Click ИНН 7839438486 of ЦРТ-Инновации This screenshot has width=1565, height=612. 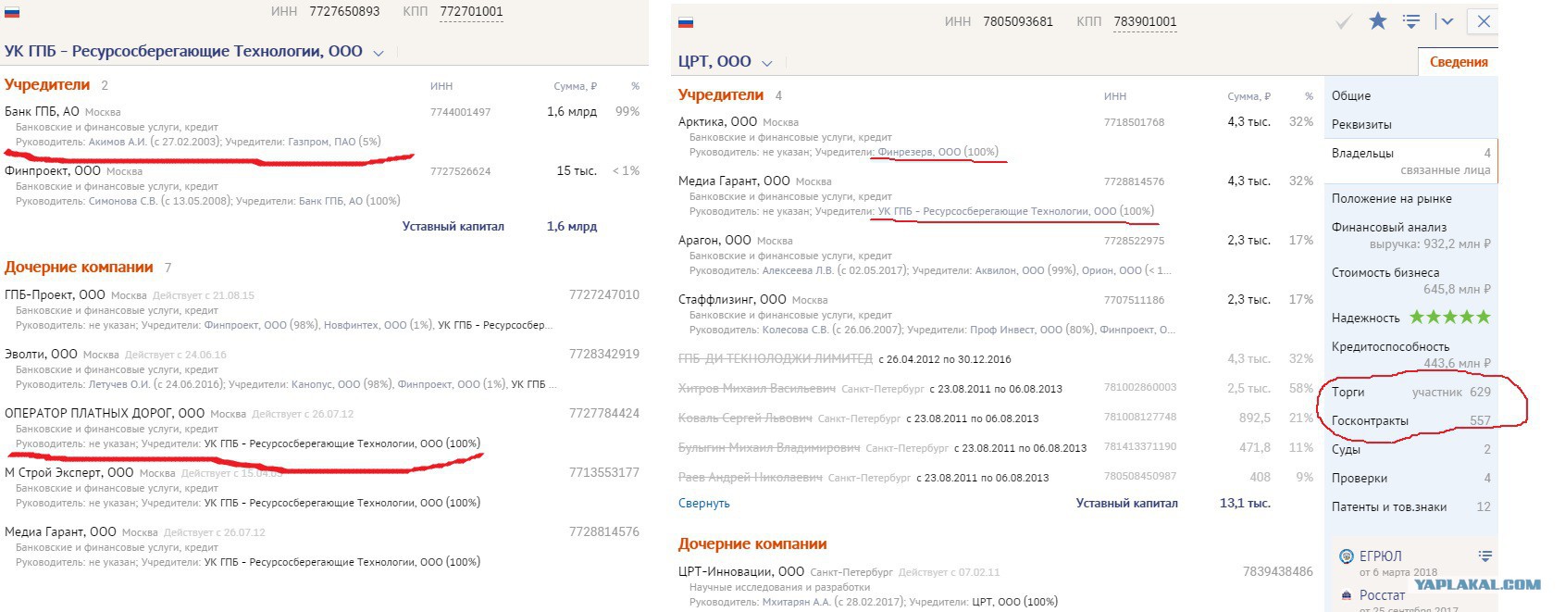(x=1277, y=572)
